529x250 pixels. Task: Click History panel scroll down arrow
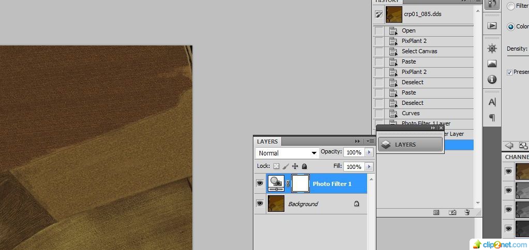[478, 203]
